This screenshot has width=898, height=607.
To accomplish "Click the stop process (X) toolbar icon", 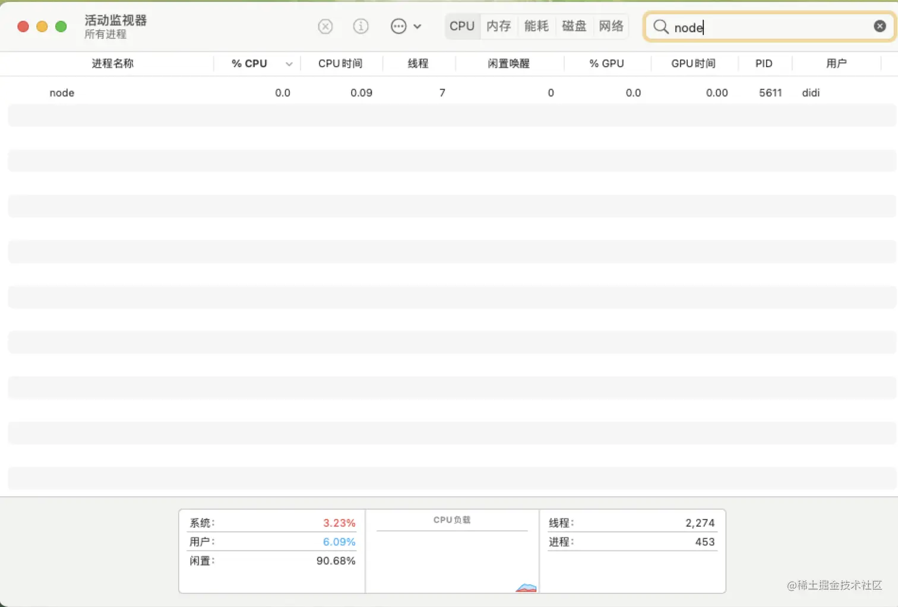I will point(325,26).
